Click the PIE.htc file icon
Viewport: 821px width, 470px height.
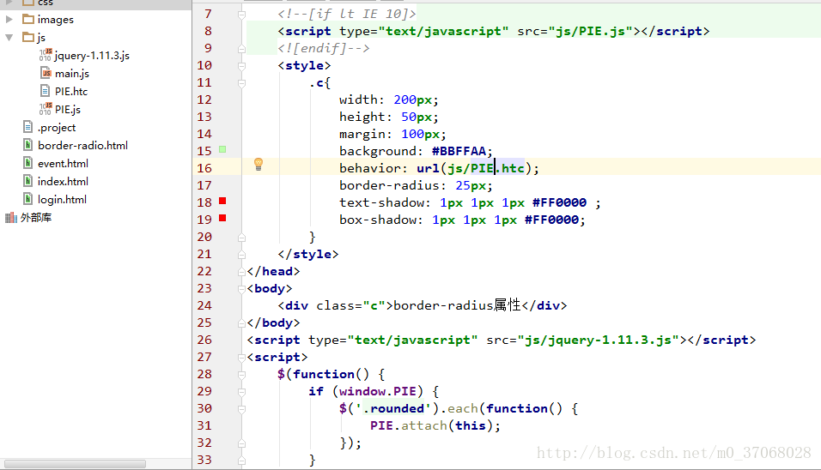[x=46, y=91]
